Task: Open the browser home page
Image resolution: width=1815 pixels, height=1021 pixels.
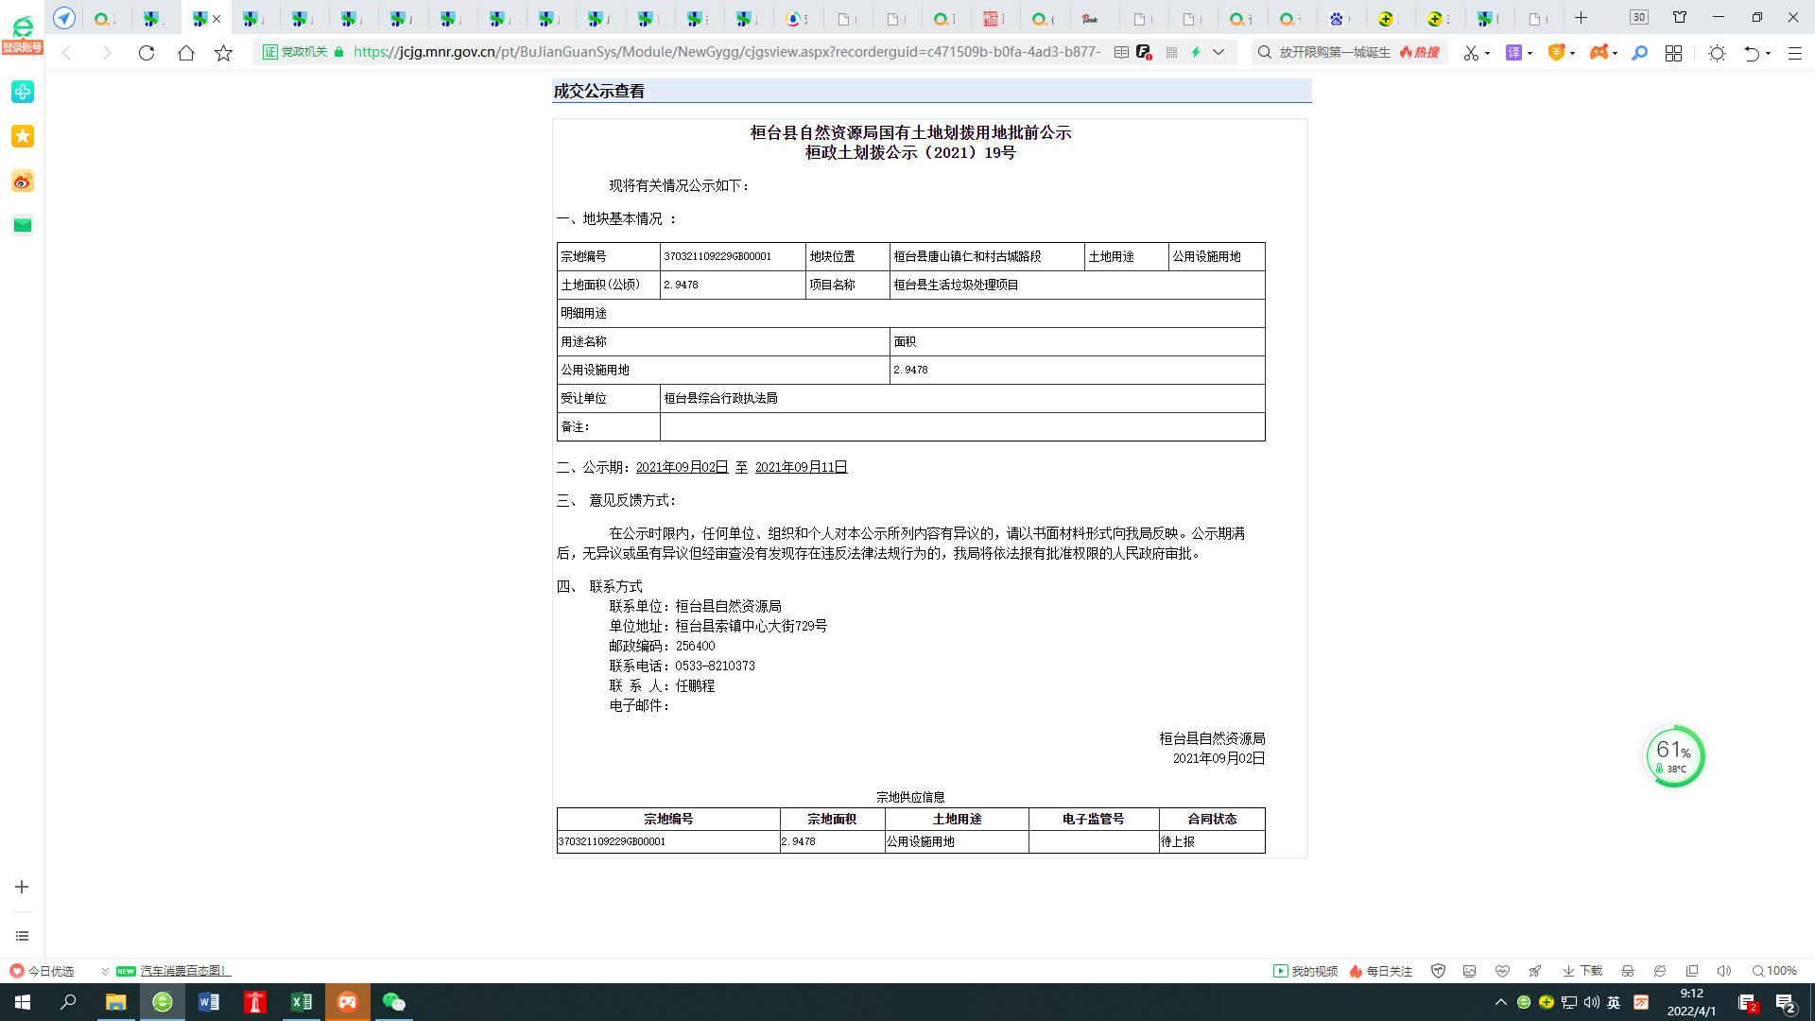Action: pyautogui.click(x=186, y=53)
